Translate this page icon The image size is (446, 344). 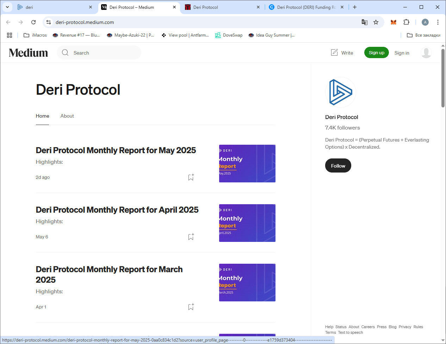[365, 22]
